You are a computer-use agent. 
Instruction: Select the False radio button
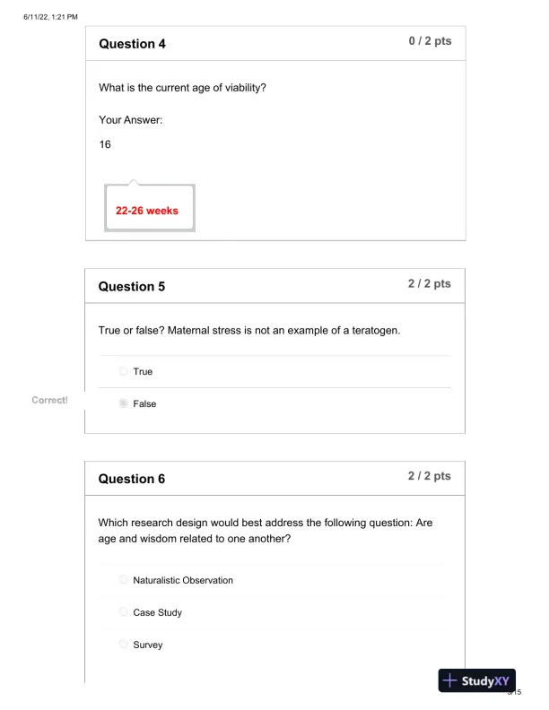(x=124, y=403)
